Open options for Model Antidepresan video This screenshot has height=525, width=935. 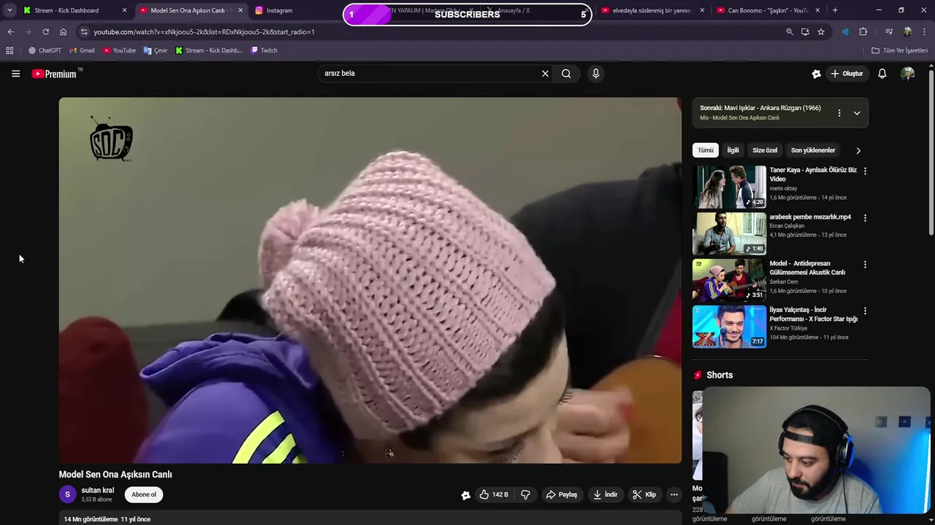[865, 264]
